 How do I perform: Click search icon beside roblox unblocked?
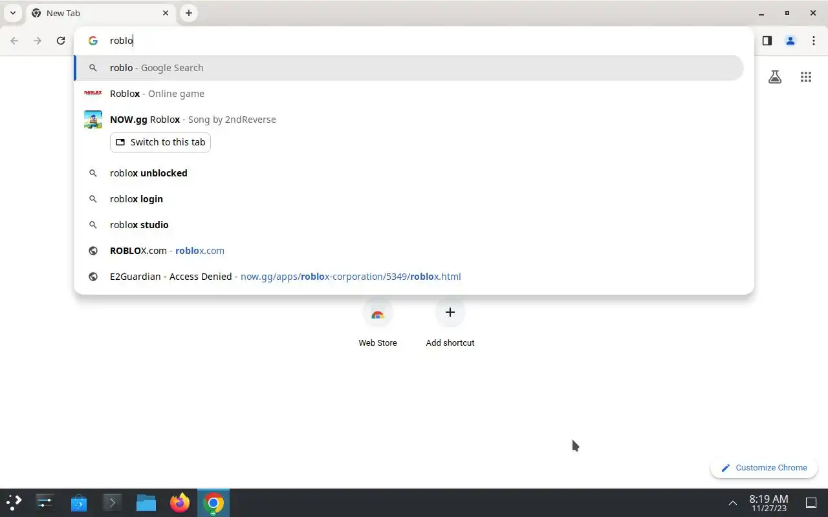pos(93,173)
